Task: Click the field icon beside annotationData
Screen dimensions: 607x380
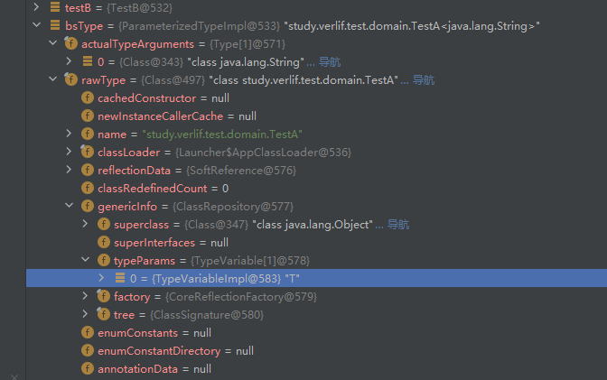Action: coord(88,368)
